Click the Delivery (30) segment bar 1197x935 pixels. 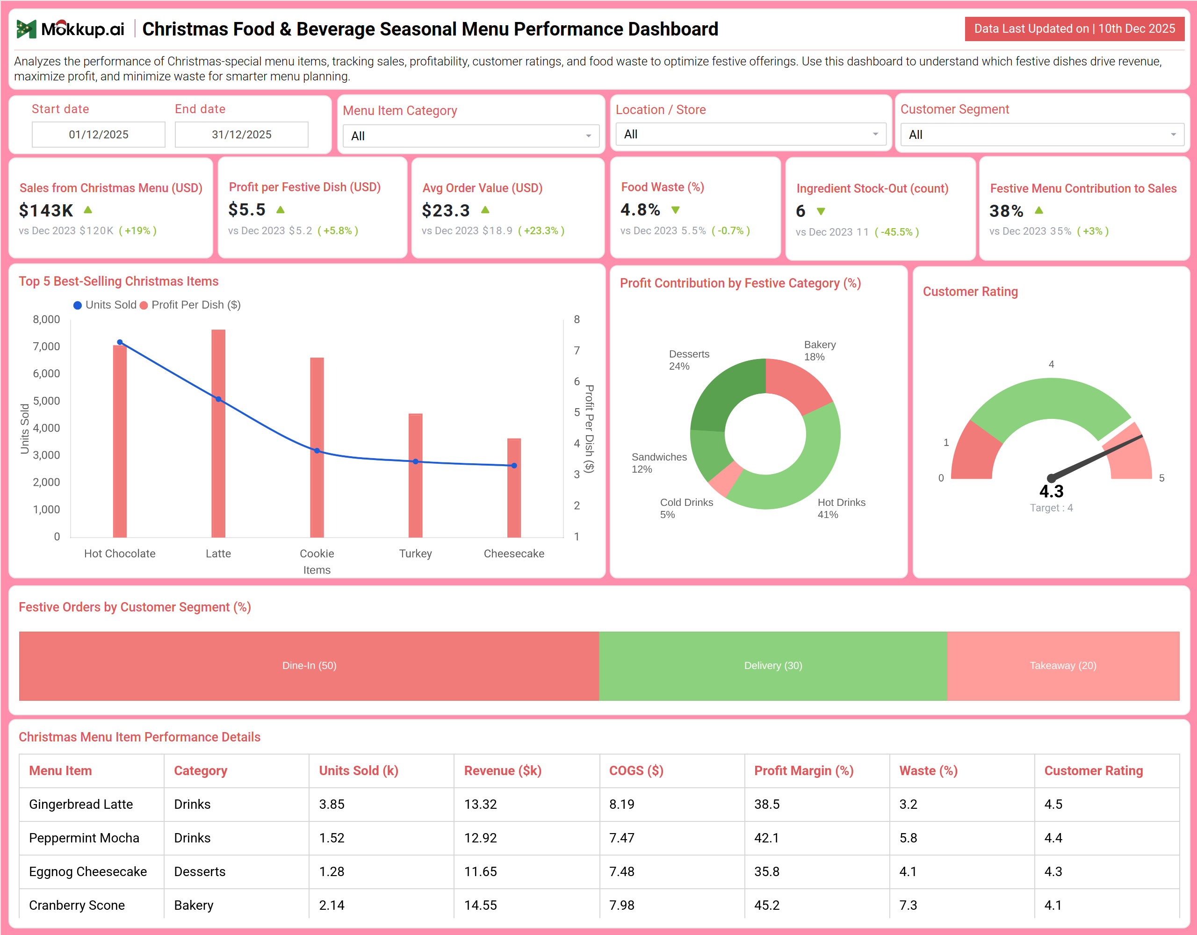(773, 666)
